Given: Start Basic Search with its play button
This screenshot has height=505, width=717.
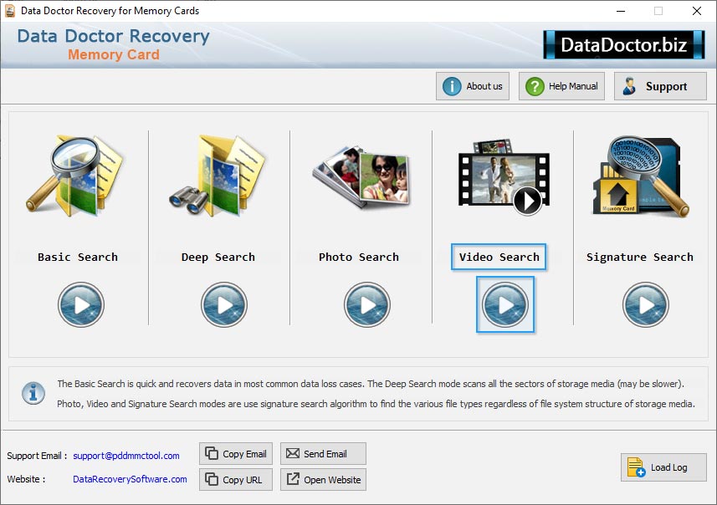Looking at the screenshot, I should (81, 305).
